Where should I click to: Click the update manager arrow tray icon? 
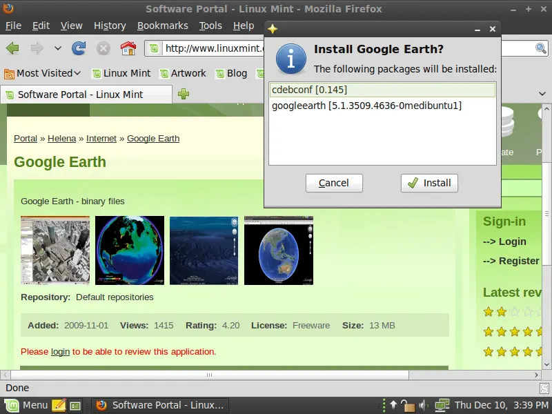(393, 405)
